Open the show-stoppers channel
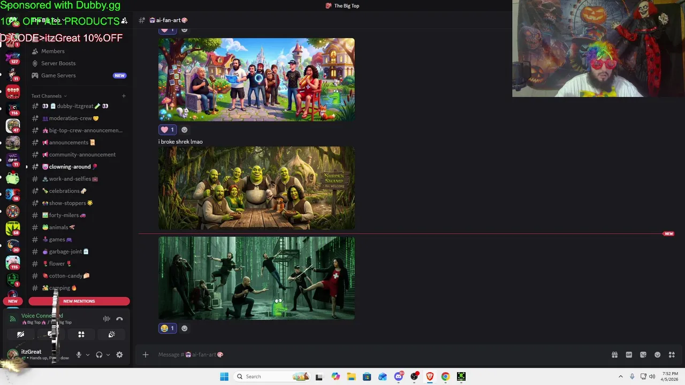The width and height of the screenshot is (685, 385). [x=79, y=203]
